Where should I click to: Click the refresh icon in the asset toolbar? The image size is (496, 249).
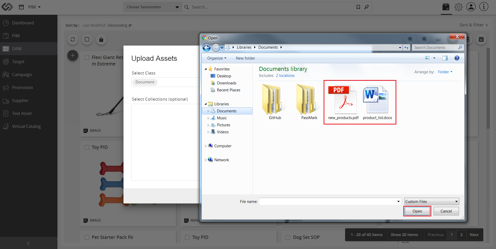click(x=73, y=39)
